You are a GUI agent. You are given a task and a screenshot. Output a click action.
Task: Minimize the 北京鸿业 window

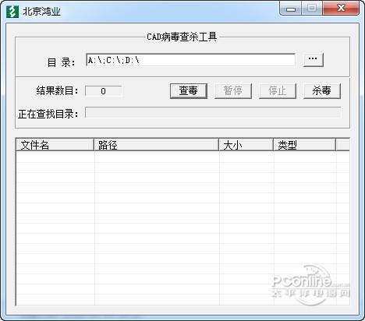point(291,9)
